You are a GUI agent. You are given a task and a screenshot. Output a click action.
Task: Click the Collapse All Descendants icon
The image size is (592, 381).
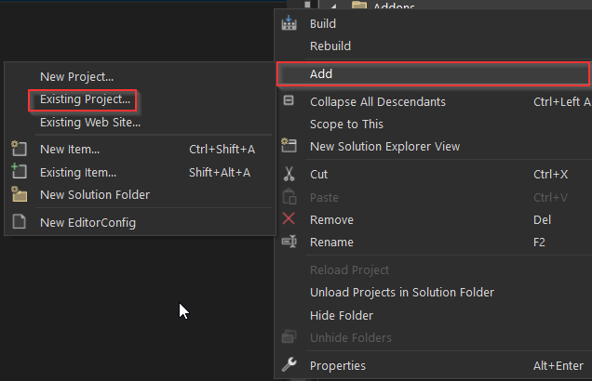pyautogui.click(x=289, y=100)
